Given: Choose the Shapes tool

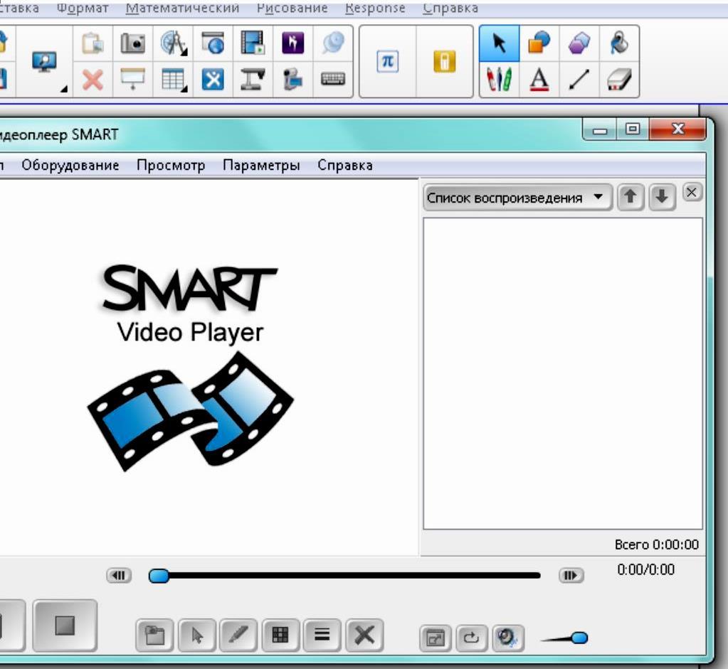Looking at the screenshot, I should point(539,43).
